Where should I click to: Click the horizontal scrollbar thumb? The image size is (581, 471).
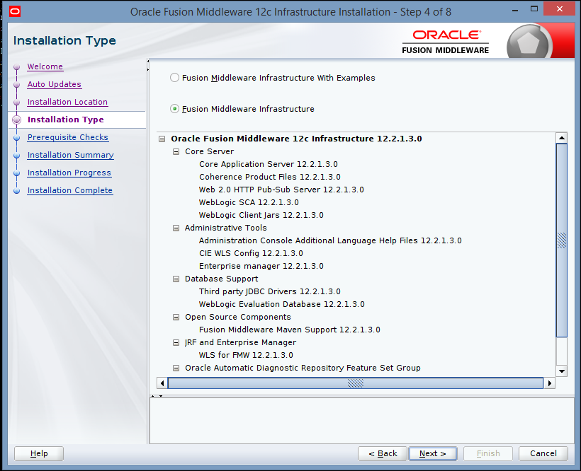tap(356, 383)
